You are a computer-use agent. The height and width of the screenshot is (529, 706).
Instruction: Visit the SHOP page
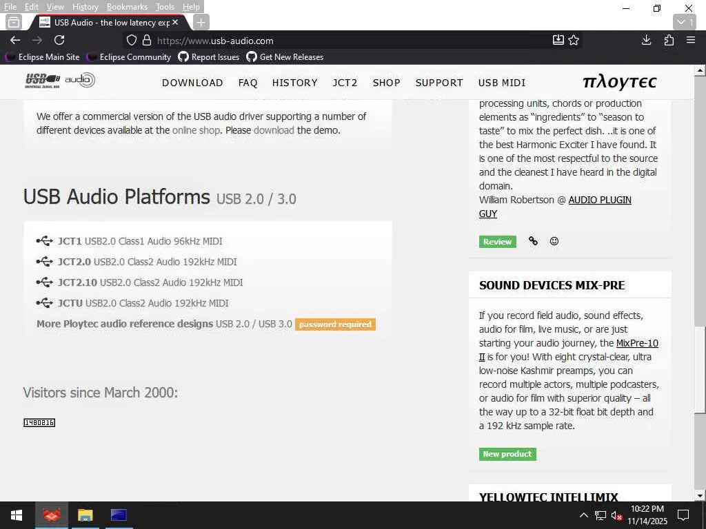click(x=386, y=83)
